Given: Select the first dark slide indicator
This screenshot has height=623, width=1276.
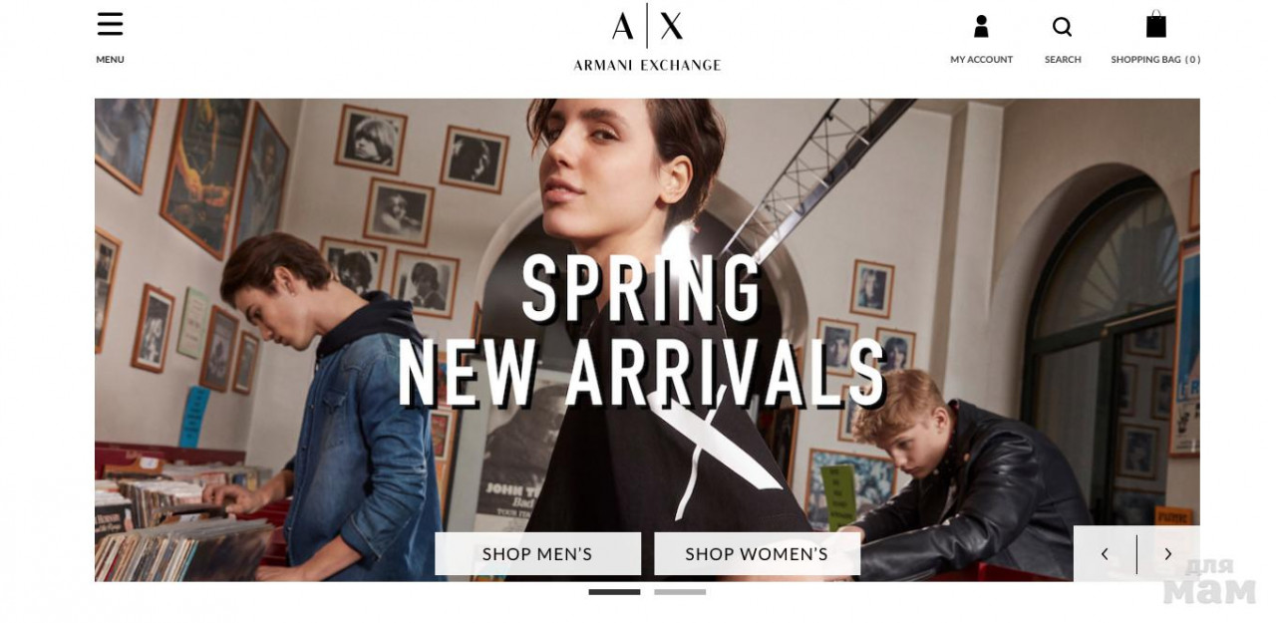Looking at the screenshot, I should click(x=614, y=592).
